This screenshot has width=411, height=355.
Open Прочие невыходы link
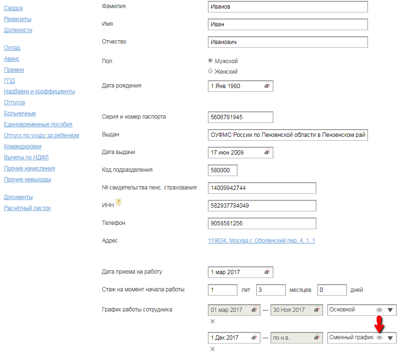coord(27,179)
